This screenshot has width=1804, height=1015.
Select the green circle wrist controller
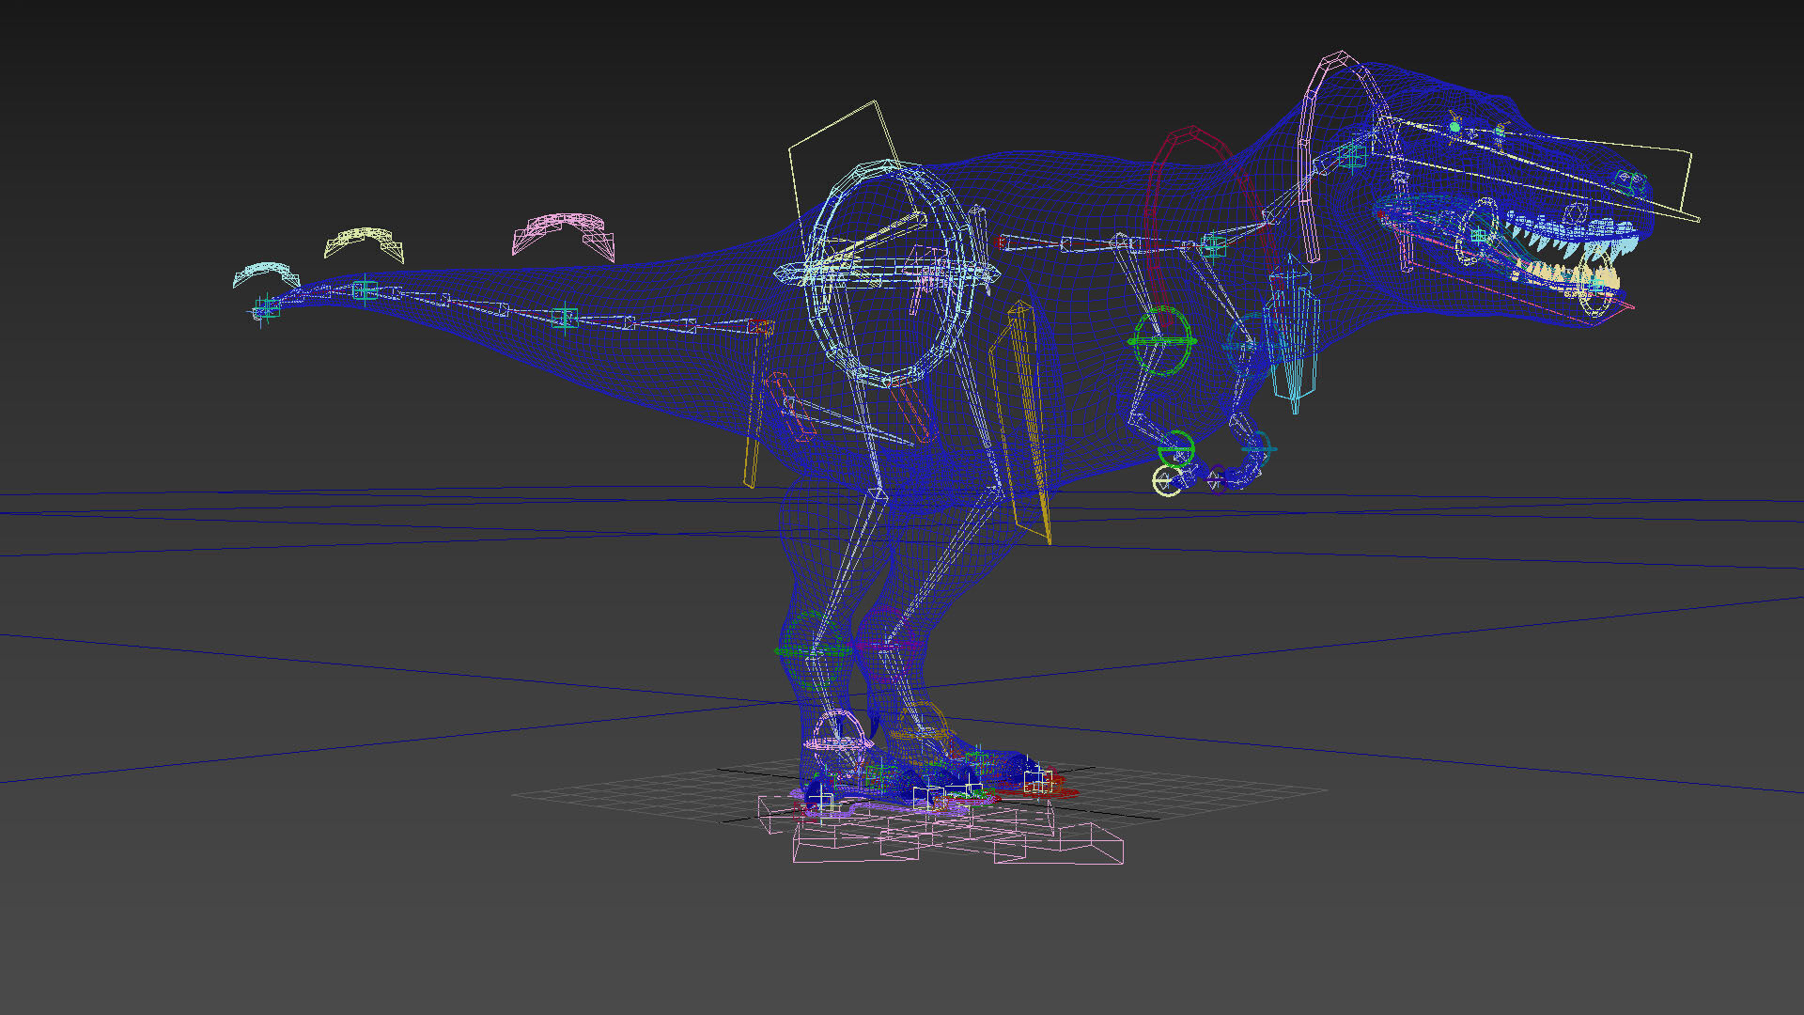[x=1177, y=447]
